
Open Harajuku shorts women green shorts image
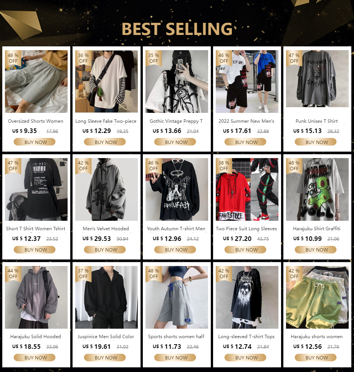pyautogui.click(x=317, y=297)
